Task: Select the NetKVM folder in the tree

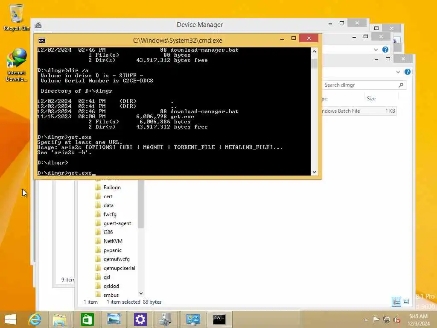Action: (x=113, y=241)
